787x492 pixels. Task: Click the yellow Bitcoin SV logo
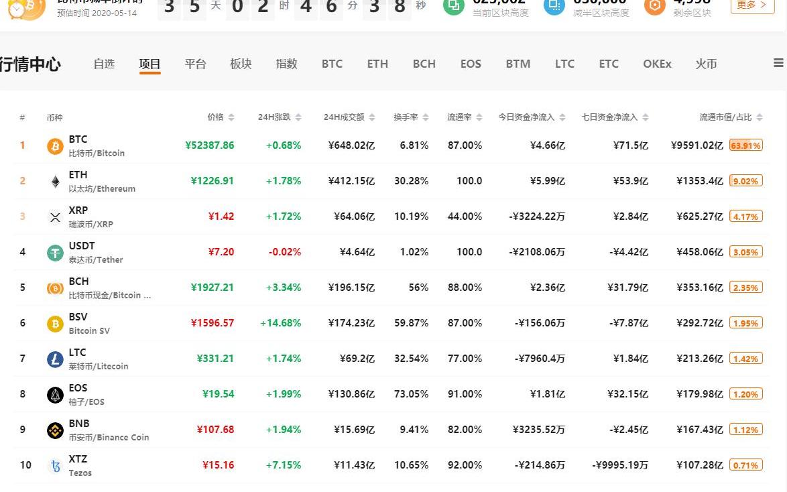pos(55,324)
